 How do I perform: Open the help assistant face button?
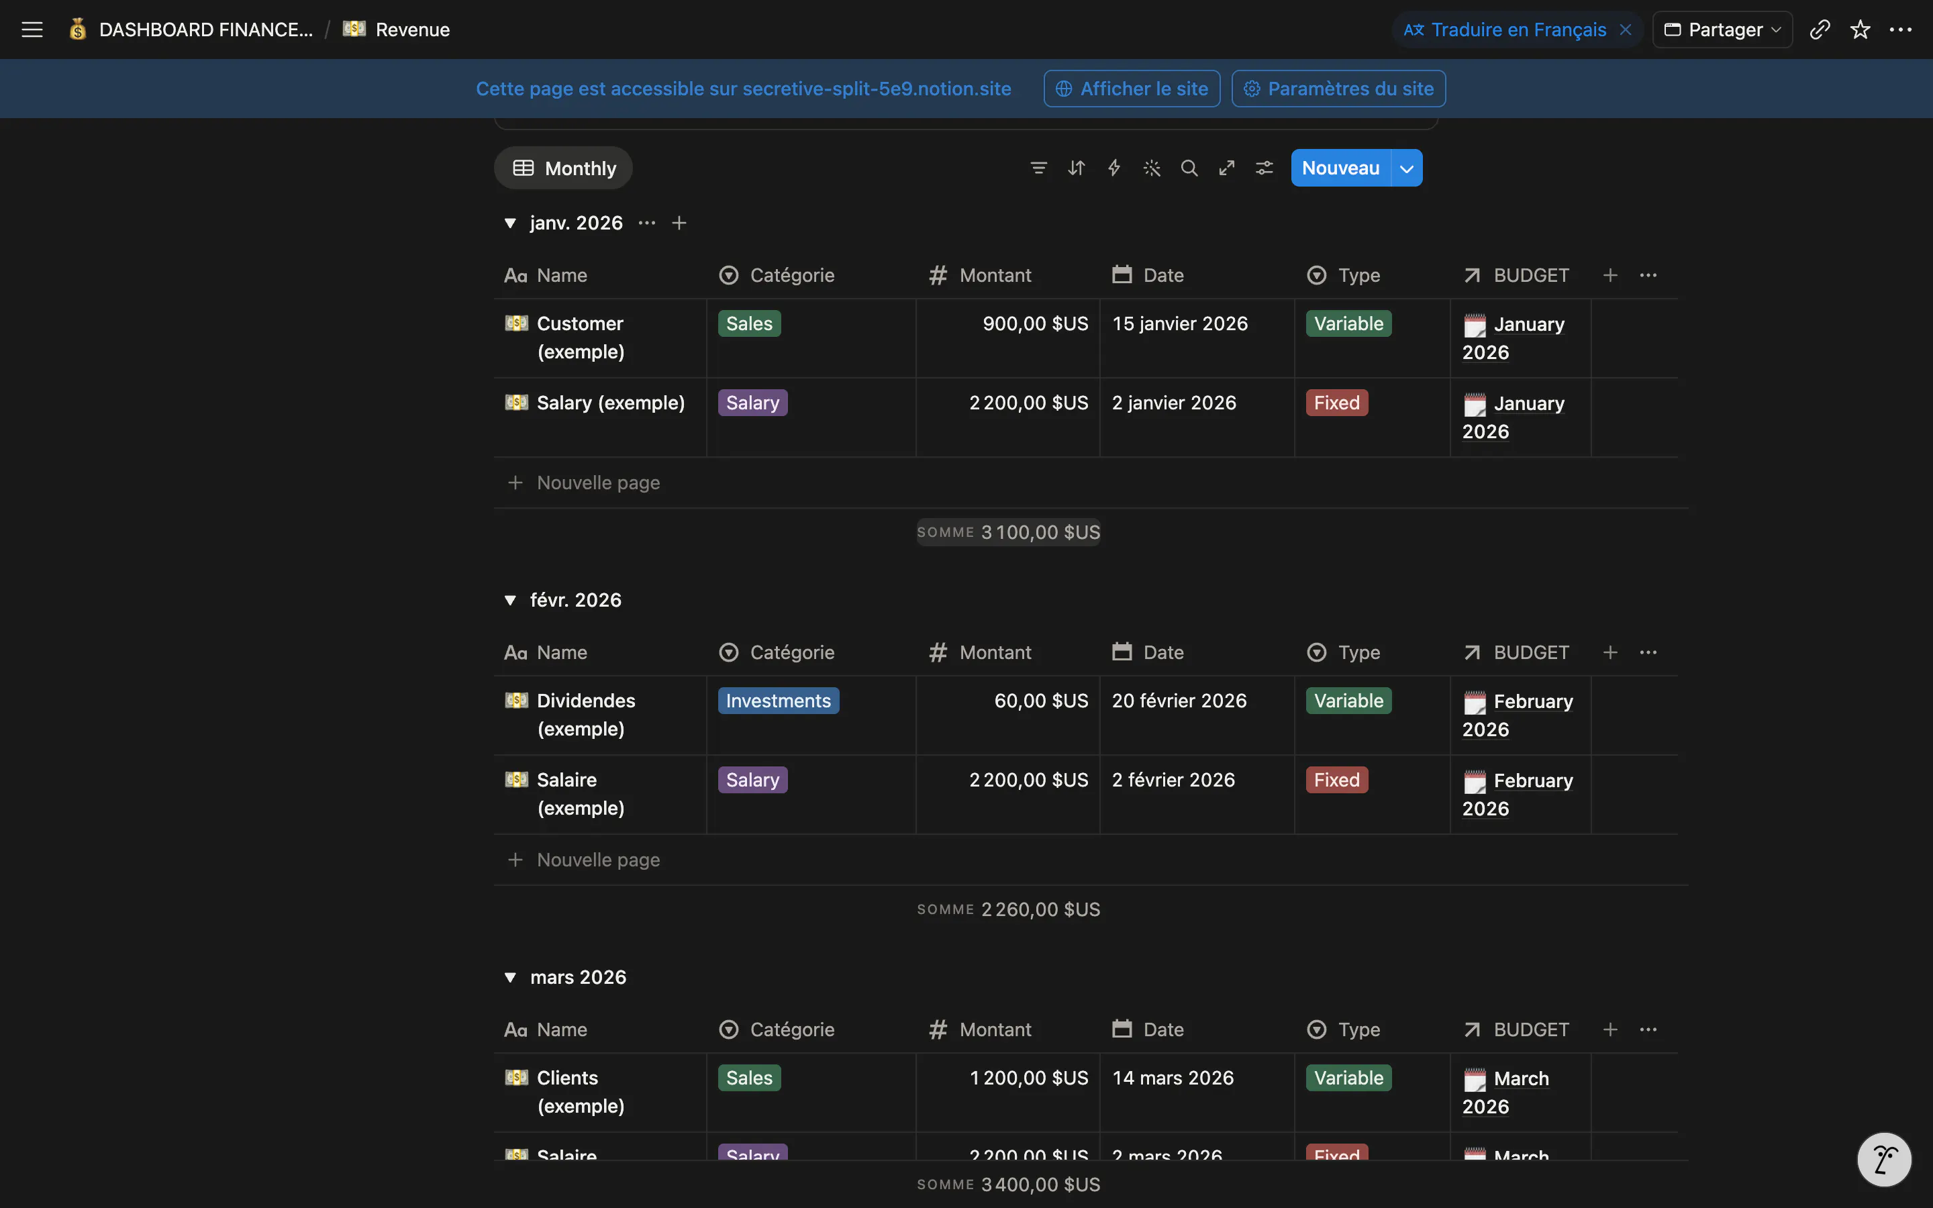1884,1159
